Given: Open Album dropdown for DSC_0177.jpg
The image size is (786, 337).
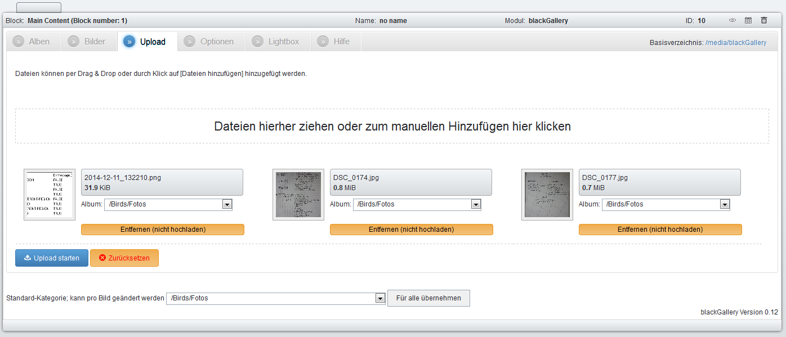Looking at the screenshot, I should tap(666, 204).
